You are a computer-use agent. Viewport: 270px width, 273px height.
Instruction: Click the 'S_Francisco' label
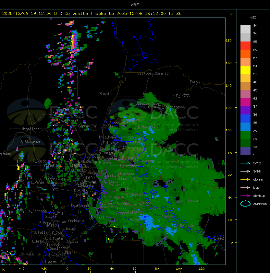click(x=116, y=123)
